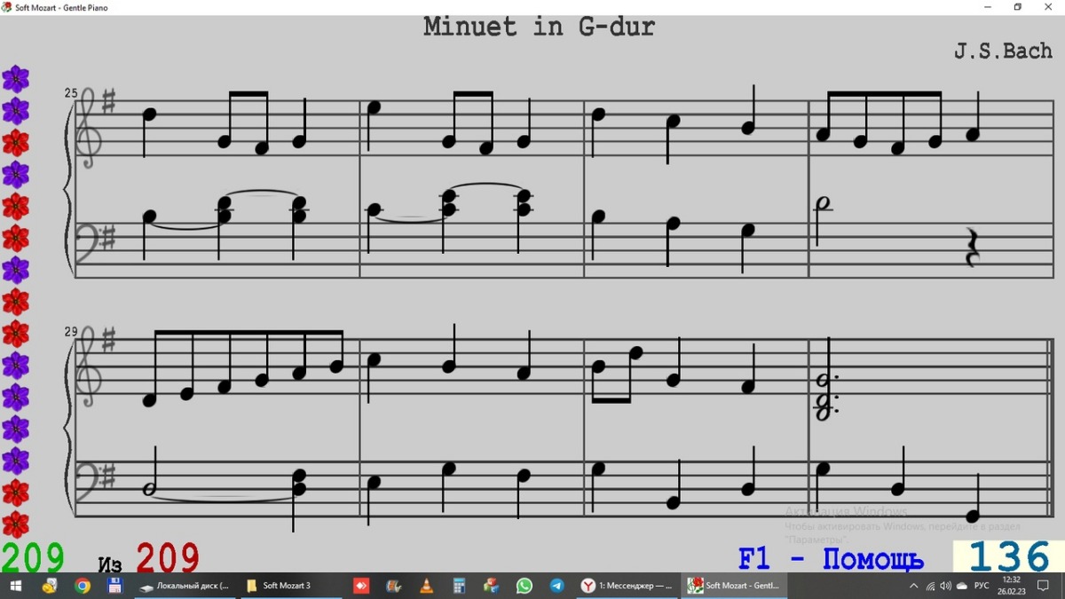The width and height of the screenshot is (1065, 599).
Task: Close the Soft Mozart - Gentle Piano window
Action: coord(1049,7)
